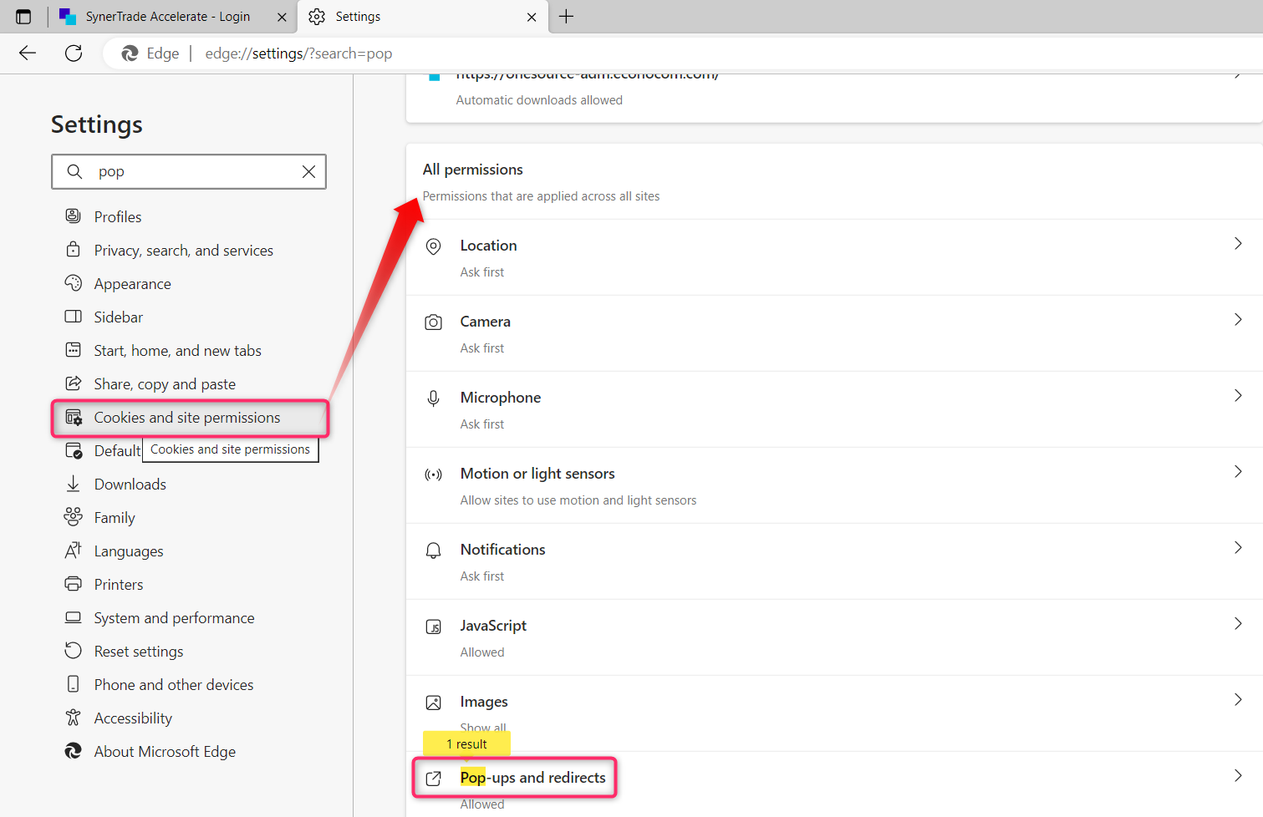
Task: Clear the settings search with X icon
Action: 308,171
